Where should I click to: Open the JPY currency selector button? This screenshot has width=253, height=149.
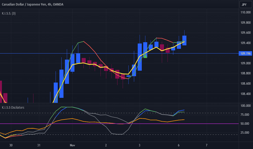click(246, 5)
